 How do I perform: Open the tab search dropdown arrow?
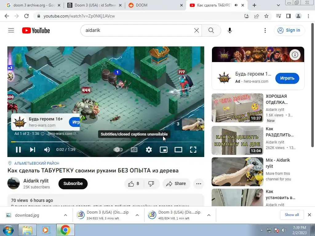[278, 6]
